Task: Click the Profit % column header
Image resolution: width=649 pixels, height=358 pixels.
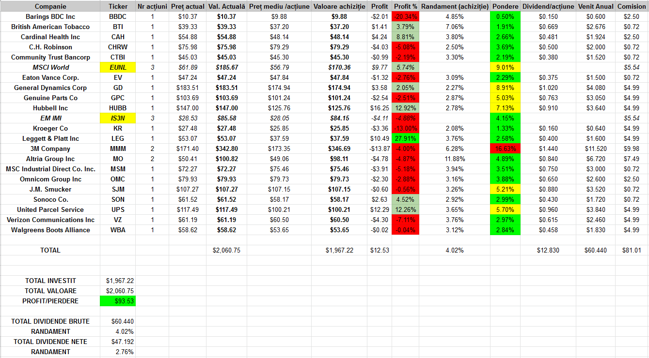Action: 406,7
